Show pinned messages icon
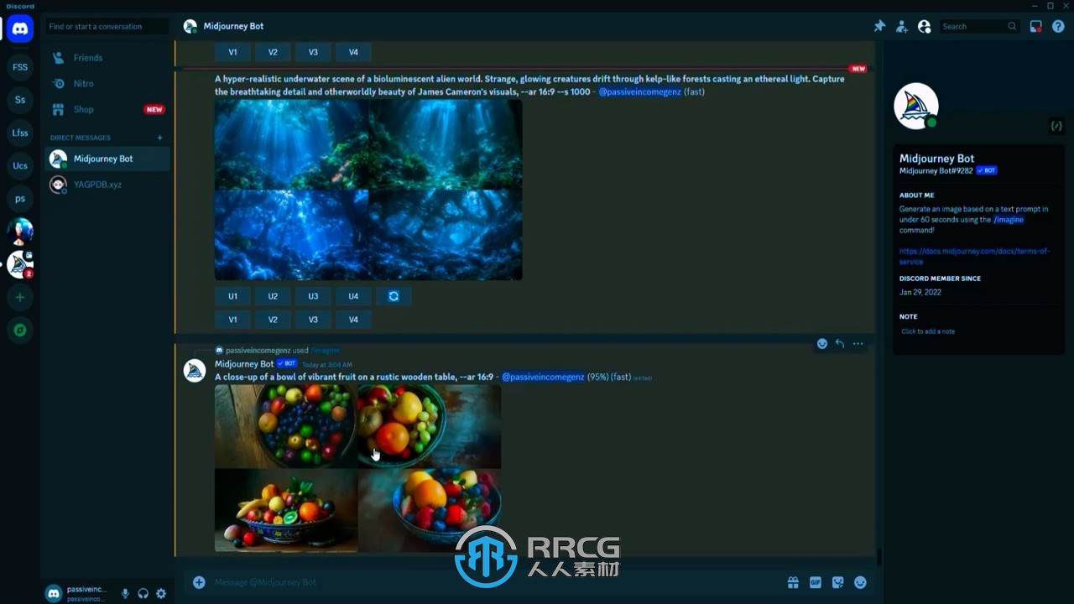Viewport: 1074px width, 604px height. (879, 27)
